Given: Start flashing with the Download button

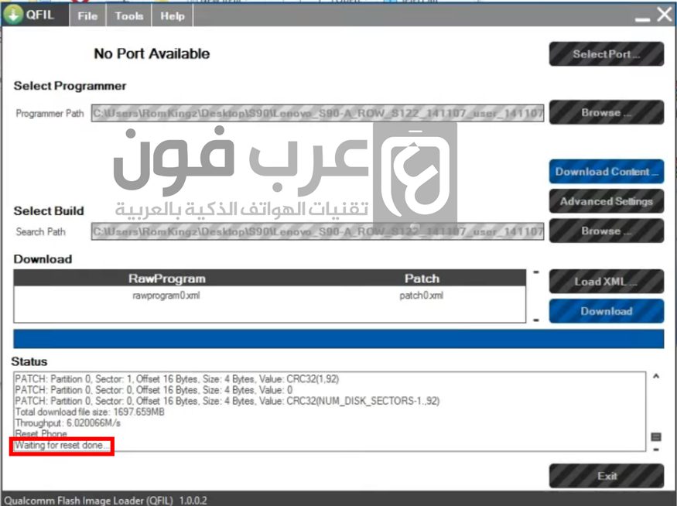Looking at the screenshot, I should tap(606, 311).
